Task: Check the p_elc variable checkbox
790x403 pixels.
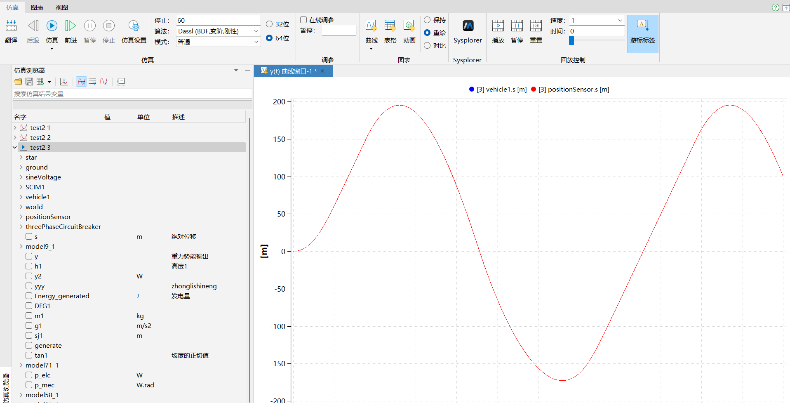Action: click(x=29, y=375)
